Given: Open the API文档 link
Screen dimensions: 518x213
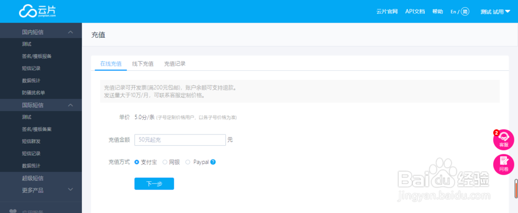Looking at the screenshot, I should pos(415,11).
